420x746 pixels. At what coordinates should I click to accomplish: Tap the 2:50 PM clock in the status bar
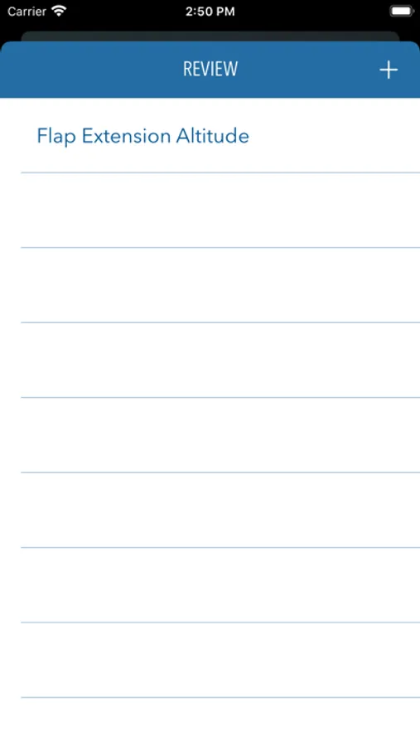[x=210, y=12]
